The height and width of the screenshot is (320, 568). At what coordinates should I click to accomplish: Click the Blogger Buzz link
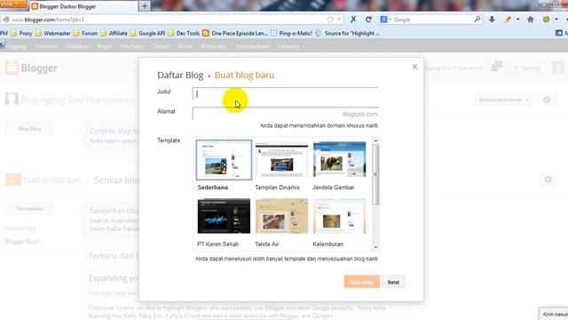(21, 241)
